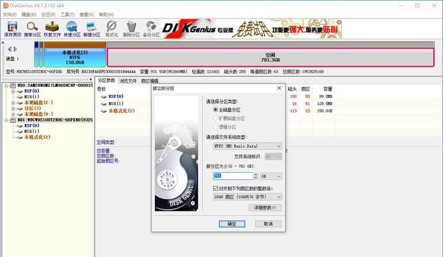Click 150.0GB capacity cell
This screenshot has height=257, width=443.
[325, 111]
